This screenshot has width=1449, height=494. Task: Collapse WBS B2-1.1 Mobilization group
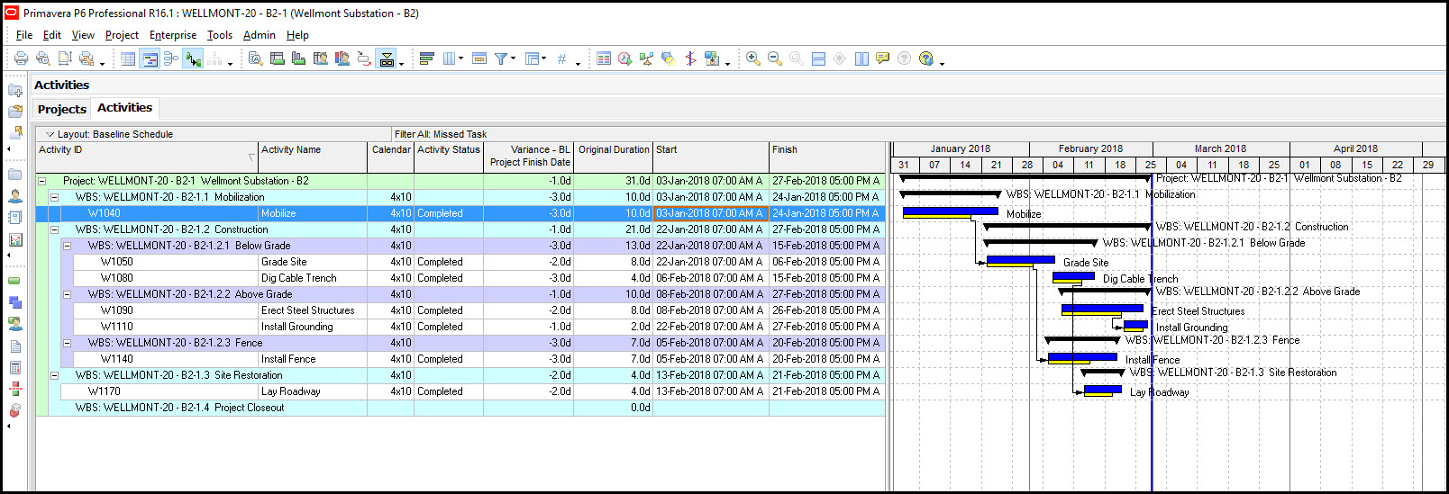point(54,197)
